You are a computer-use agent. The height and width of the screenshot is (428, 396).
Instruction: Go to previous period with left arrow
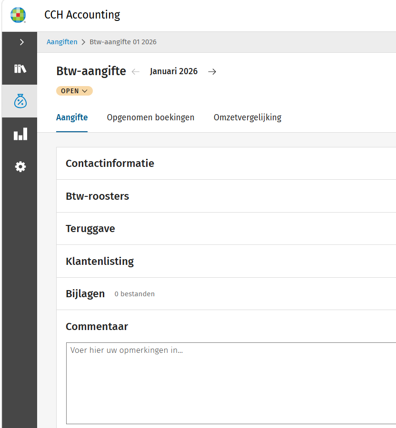pyautogui.click(x=136, y=71)
